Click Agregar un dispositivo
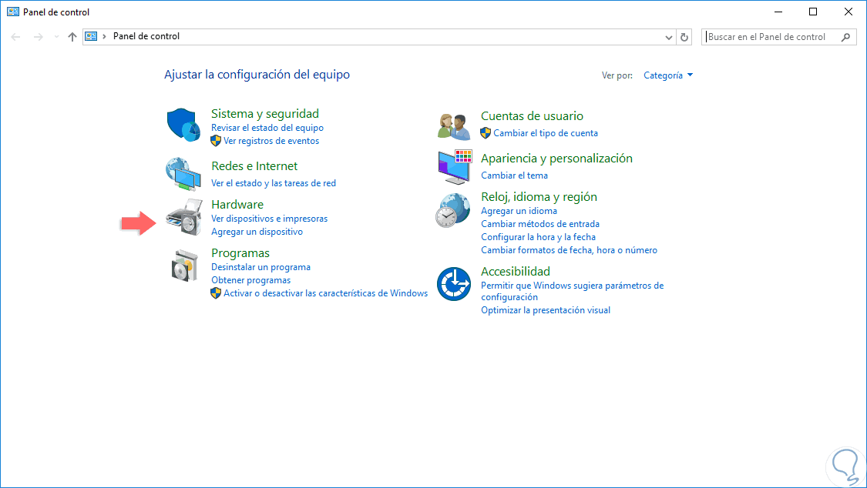 pos(257,232)
